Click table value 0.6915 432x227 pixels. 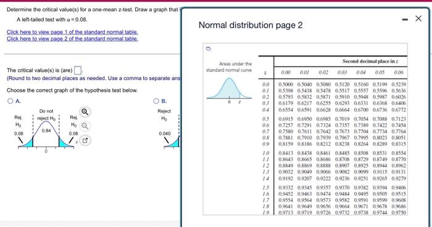[x=286, y=119]
